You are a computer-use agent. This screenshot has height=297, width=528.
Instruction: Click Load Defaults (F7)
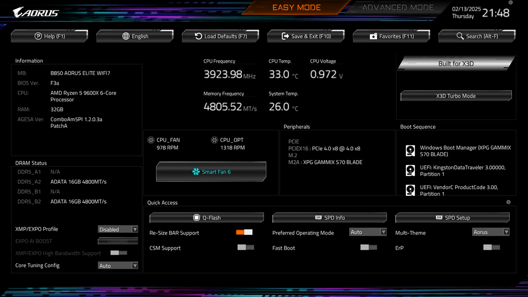click(220, 36)
